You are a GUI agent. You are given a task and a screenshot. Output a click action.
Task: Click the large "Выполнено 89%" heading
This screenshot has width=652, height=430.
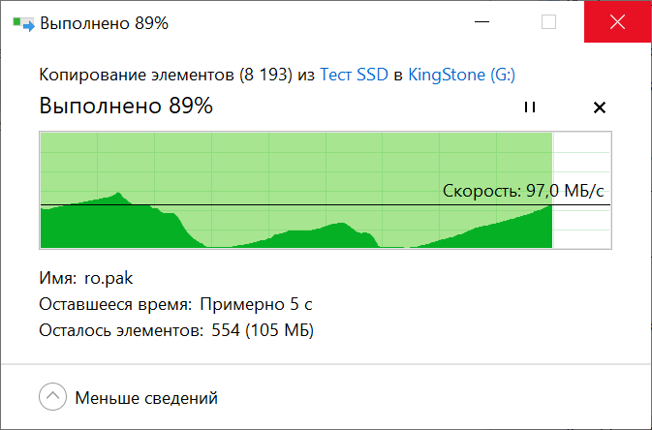point(126,107)
